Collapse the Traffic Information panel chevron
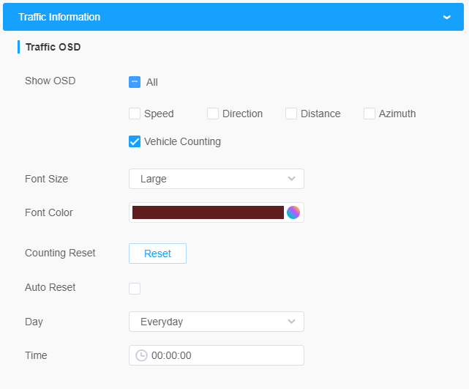The image size is (469, 389). [x=447, y=17]
